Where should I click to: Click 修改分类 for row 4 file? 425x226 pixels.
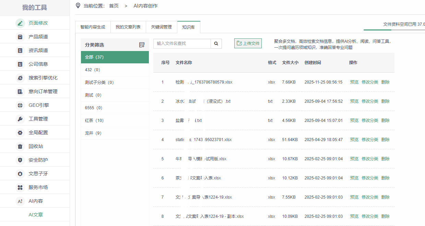coord(370,140)
